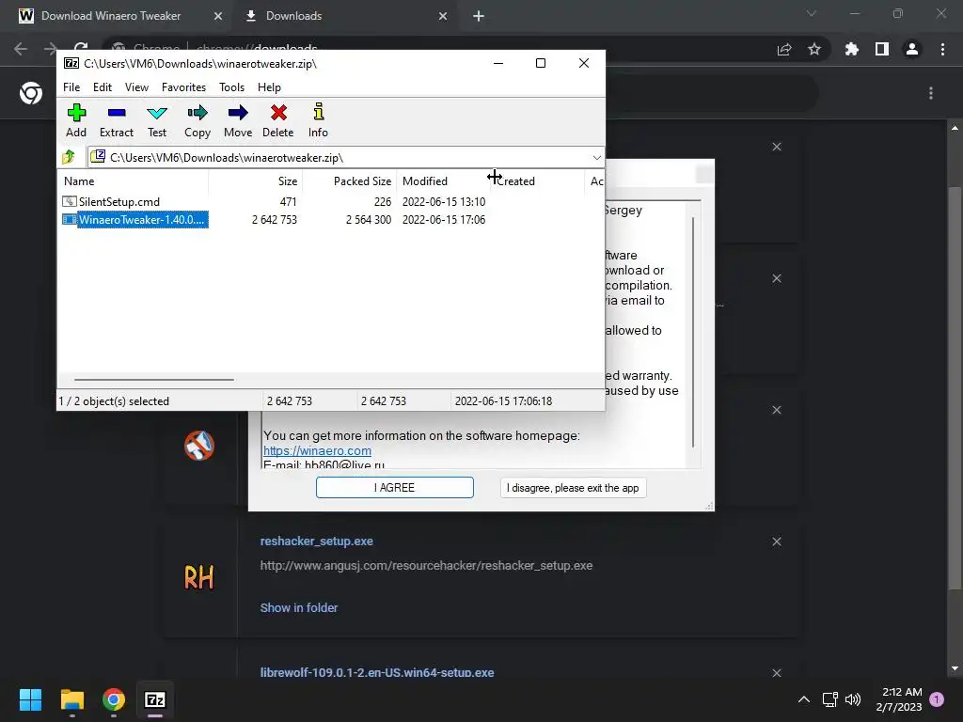Viewport: 963px width, 722px height.
Task: Select the SilentSetup.cmd file
Action: (x=111, y=202)
